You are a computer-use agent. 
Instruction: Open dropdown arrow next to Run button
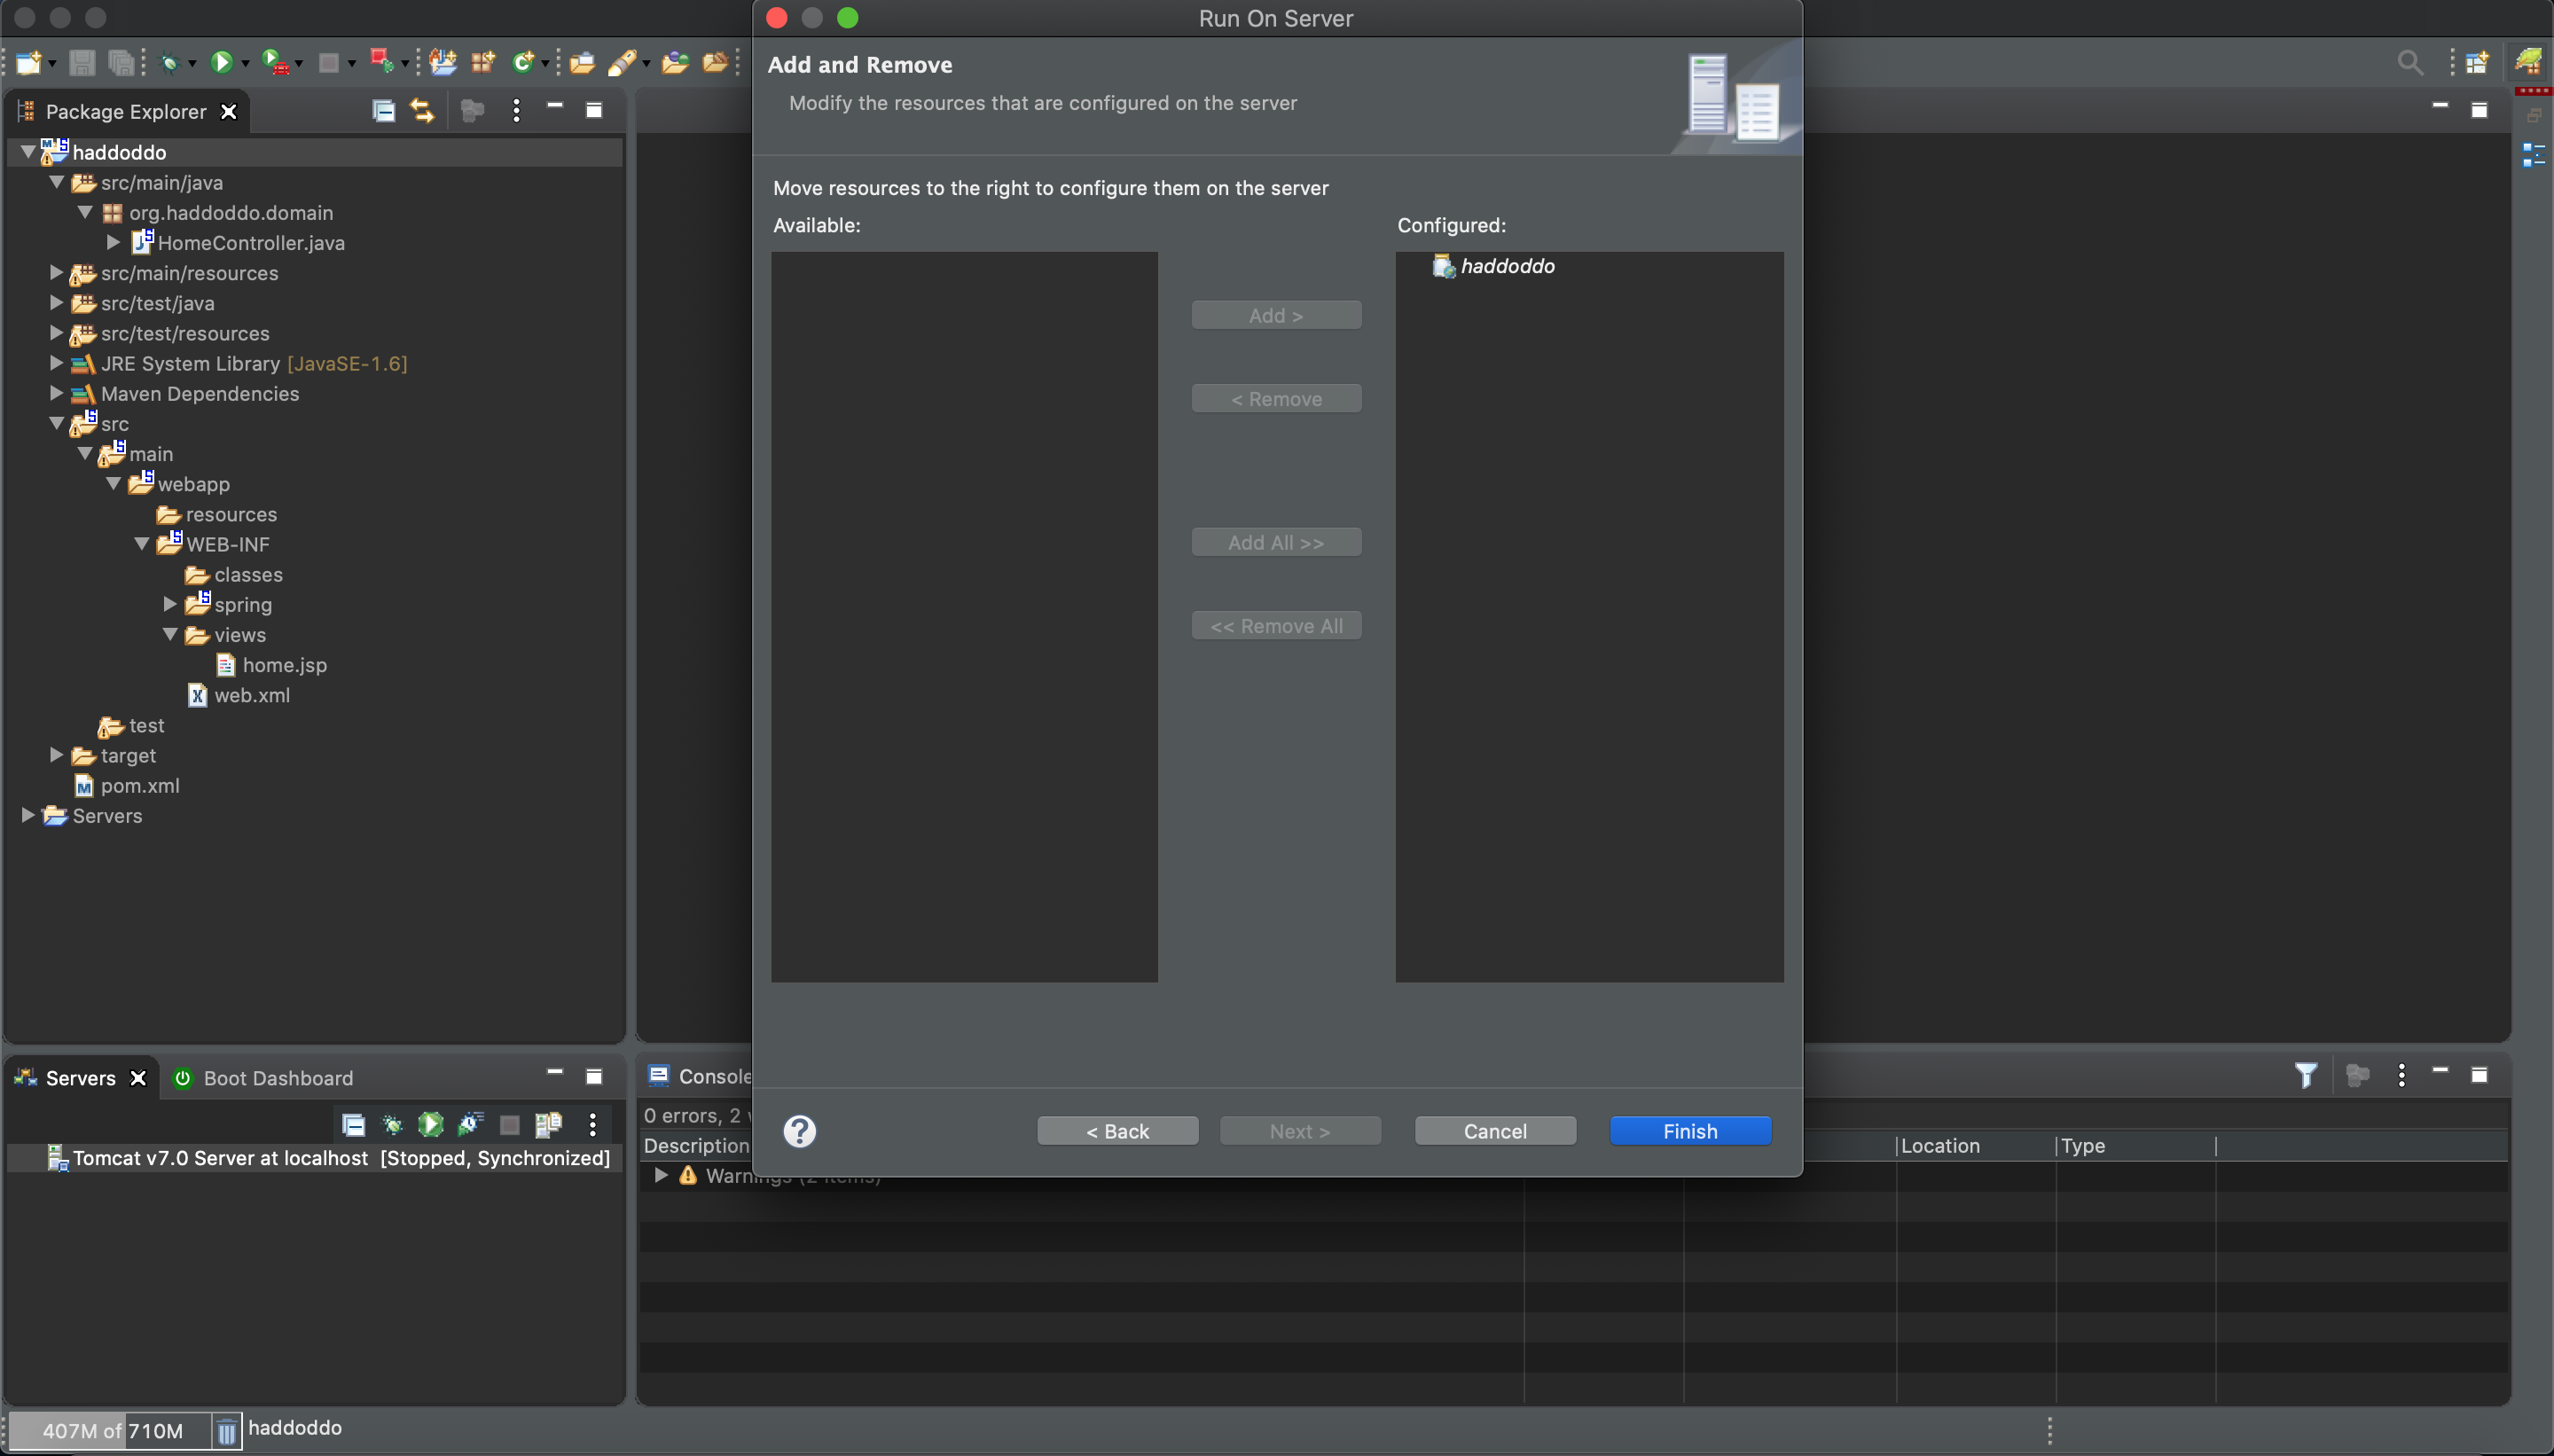[x=245, y=65]
